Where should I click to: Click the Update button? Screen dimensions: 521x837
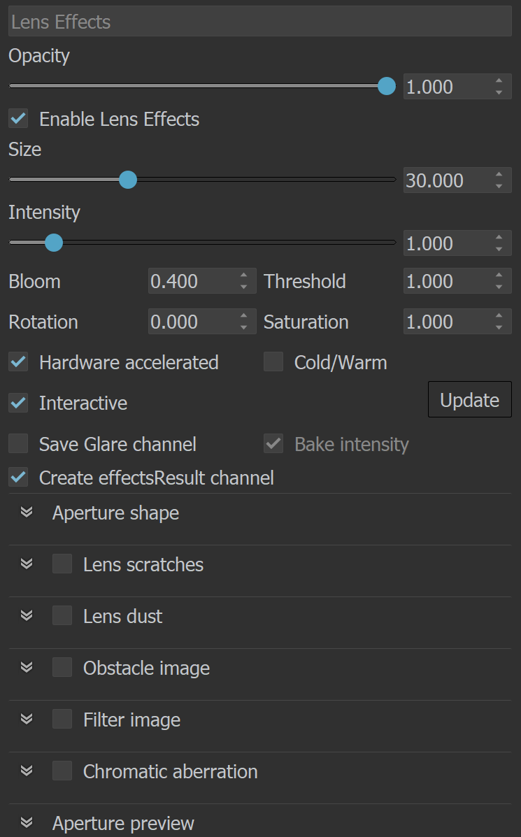(470, 399)
